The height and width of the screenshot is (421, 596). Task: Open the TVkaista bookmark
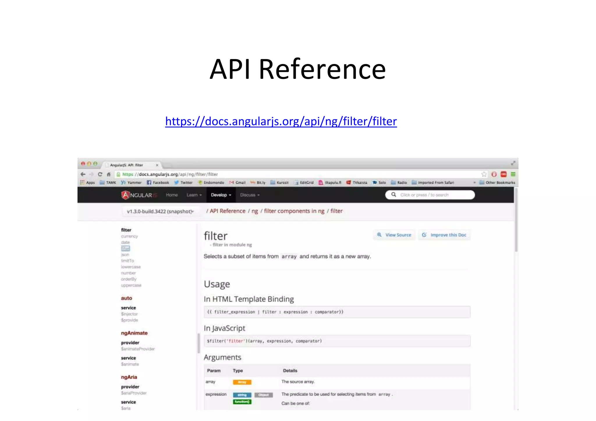point(357,182)
